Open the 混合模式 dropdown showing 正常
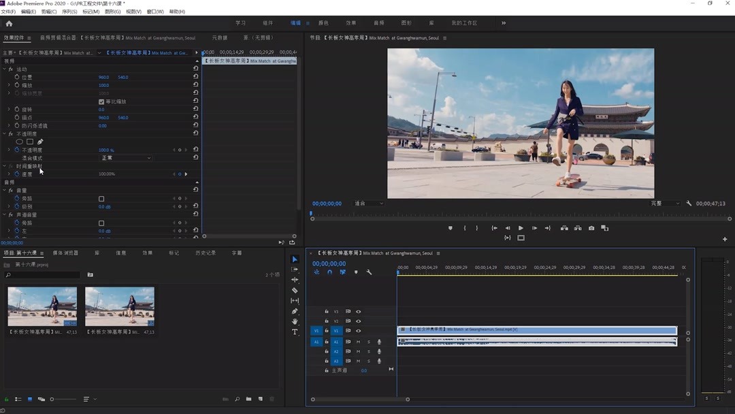Screen dimensions: 735x414 point(126,158)
